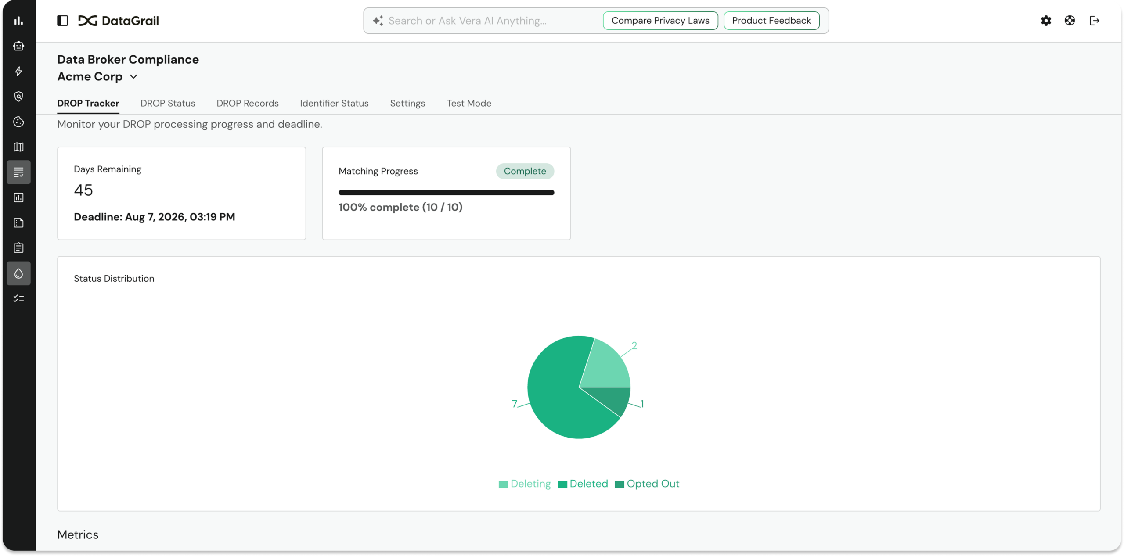Click the pie label 2
The width and height of the screenshot is (1124, 556).
click(x=634, y=346)
